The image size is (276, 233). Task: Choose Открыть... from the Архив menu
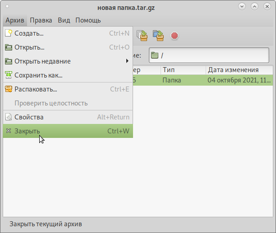(x=29, y=47)
